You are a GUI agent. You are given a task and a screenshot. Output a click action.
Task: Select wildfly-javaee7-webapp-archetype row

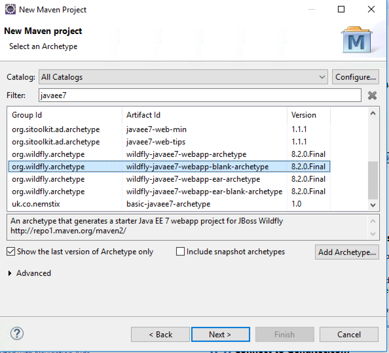click(x=169, y=154)
